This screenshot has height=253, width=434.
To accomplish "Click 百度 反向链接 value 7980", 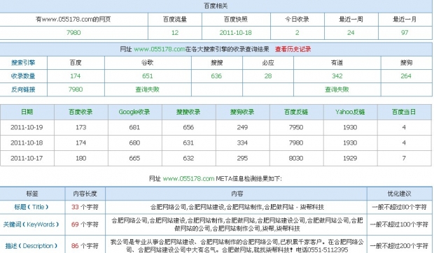I will point(76,89).
